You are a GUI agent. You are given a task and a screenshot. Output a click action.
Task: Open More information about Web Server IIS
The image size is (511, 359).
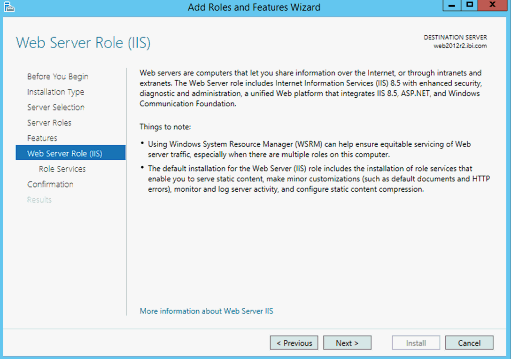206,311
